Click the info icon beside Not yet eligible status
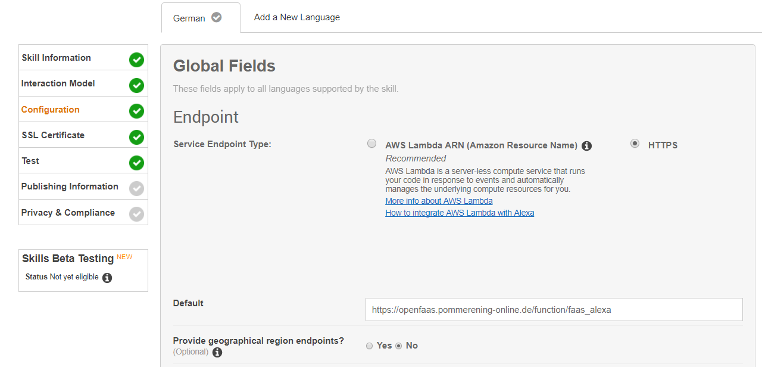The height and width of the screenshot is (367, 762). [107, 278]
